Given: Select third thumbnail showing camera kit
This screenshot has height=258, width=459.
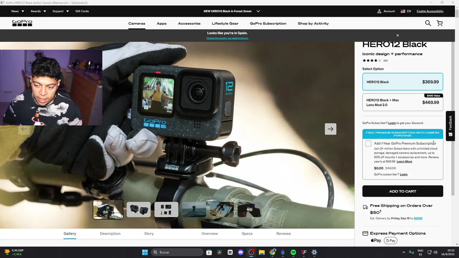Looking at the screenshot, I should [166, 210].
